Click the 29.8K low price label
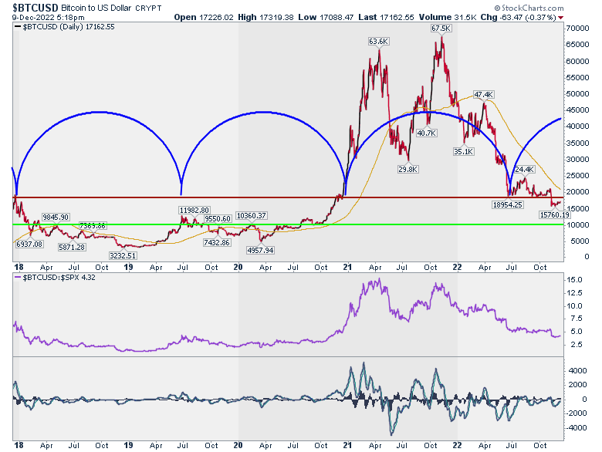 click(x=408, y=169)
